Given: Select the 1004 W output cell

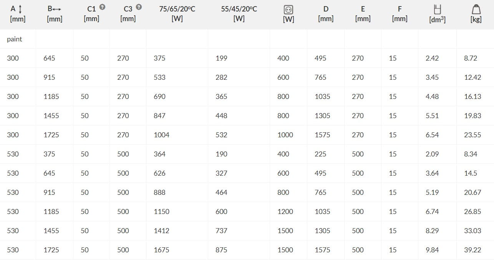Looking at the screenshot, I should click(x=161, y=135).
